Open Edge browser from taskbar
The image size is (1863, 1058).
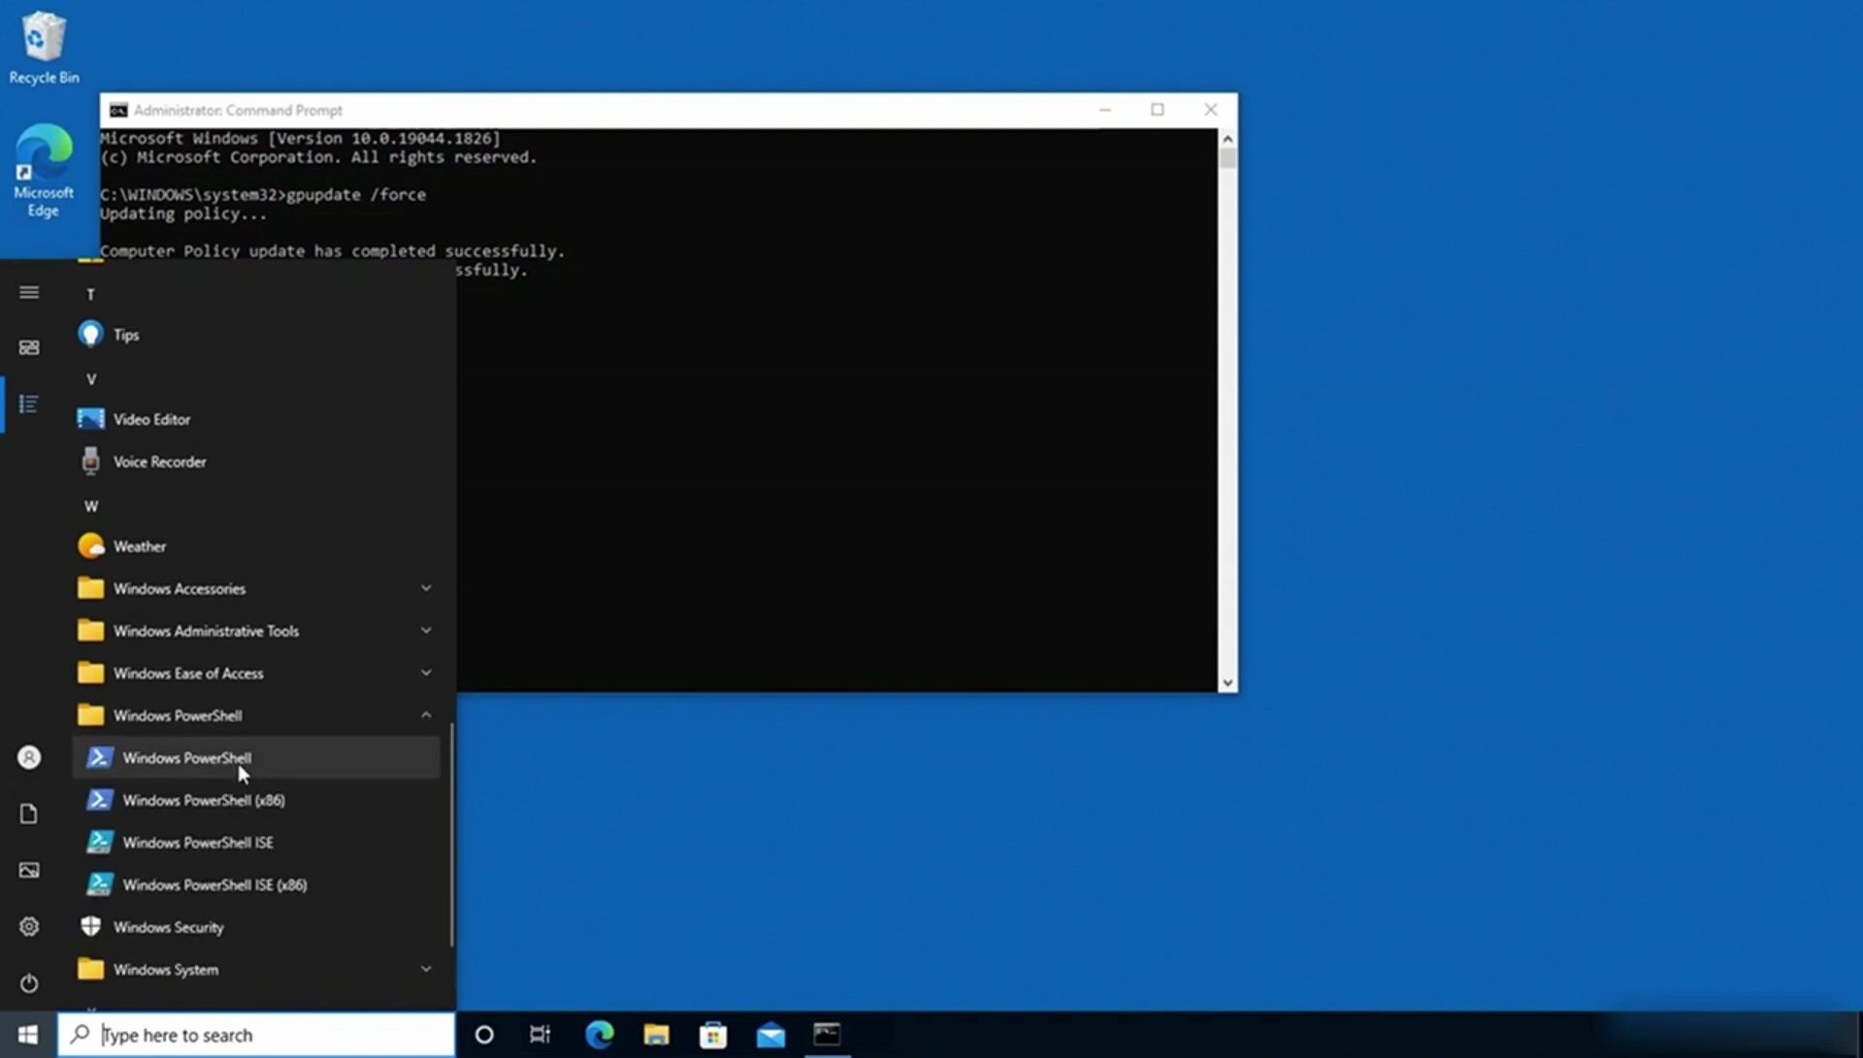[600, 1035]
